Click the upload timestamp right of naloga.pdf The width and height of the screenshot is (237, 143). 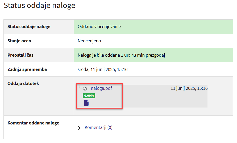189,88
